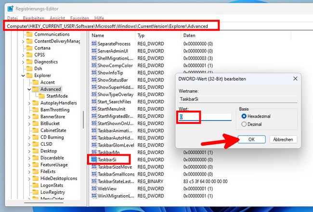Viewport: 313px width, 212px height.
Task: Select the Dezimal base option
Action: point(244,125)
